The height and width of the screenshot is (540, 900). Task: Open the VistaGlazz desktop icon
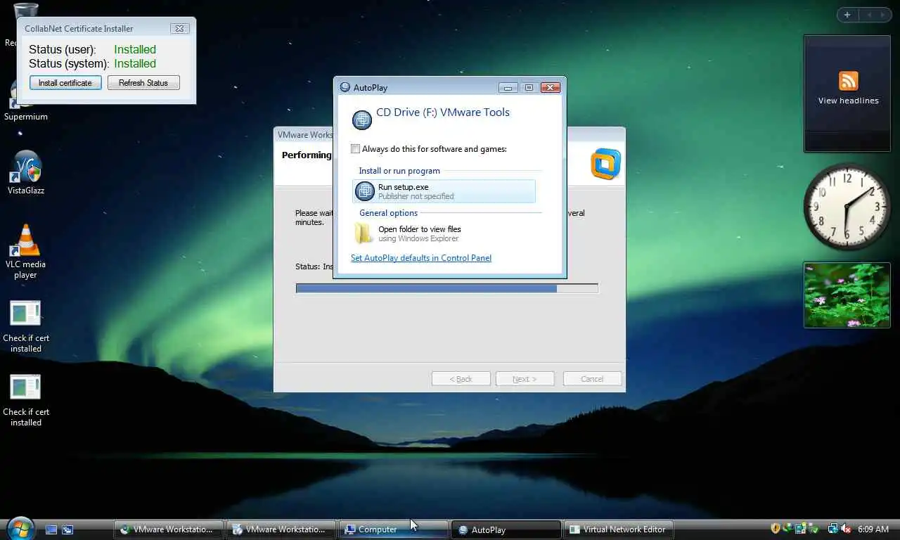(26, 172)
